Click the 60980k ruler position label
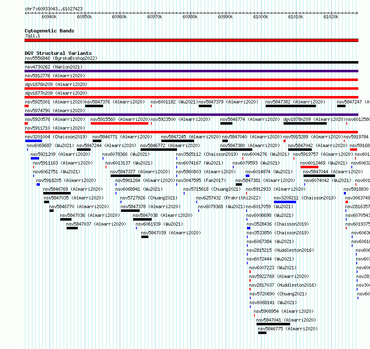Viewport: 370px width, 349px height. coord(190,17)
